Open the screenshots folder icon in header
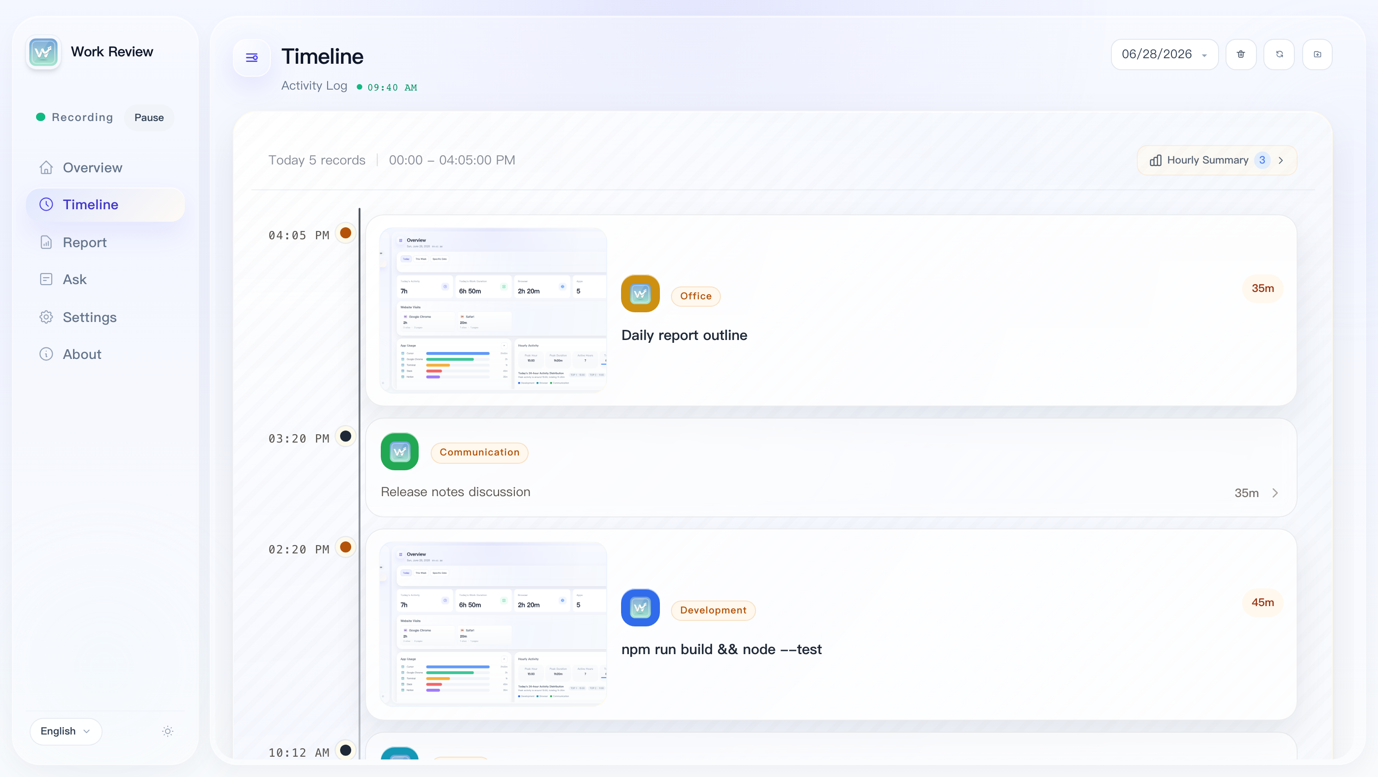Image resolution: width=1378 pixels, height=777 pixels. [x=1317, y=54]
